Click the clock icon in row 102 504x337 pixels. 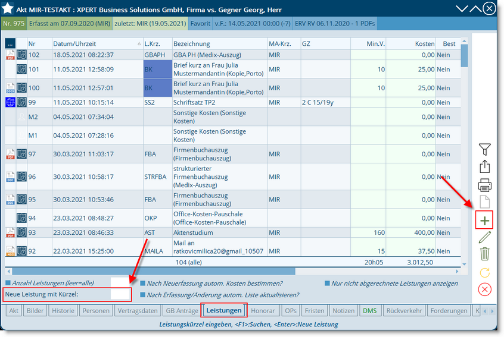21,55
